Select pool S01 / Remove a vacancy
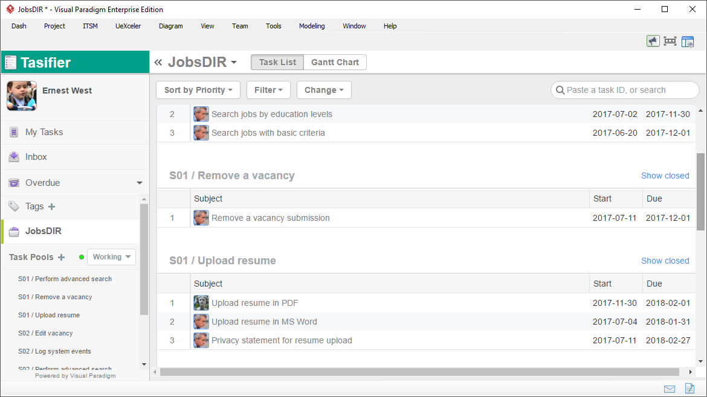This screenshot has width=707, height=397. click(x=55, y=297)
